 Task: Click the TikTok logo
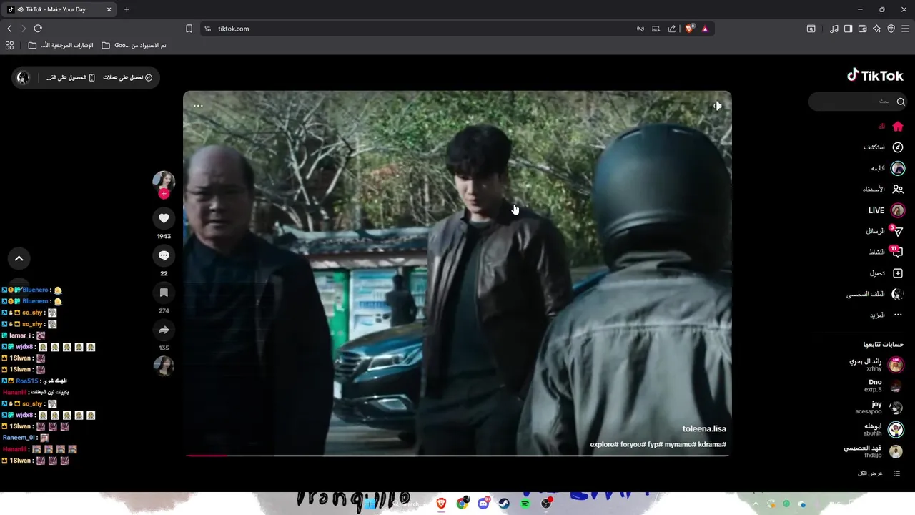click(x=875, y=75)
